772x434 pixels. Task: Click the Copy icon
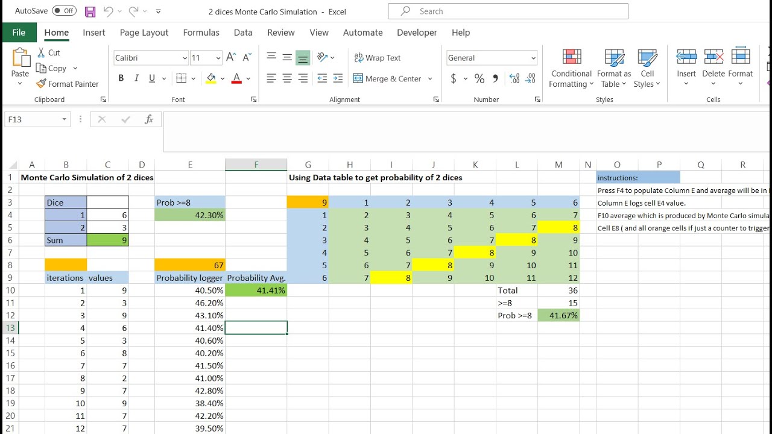(41, 68)
